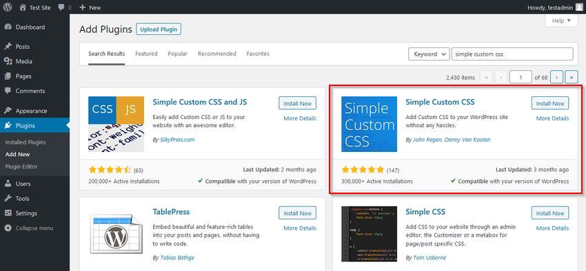
Task: Click TablePress plugin thumbnail
Action: coord(117,234)
